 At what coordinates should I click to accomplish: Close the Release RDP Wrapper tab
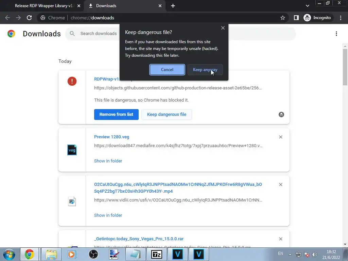pos(79,6)
